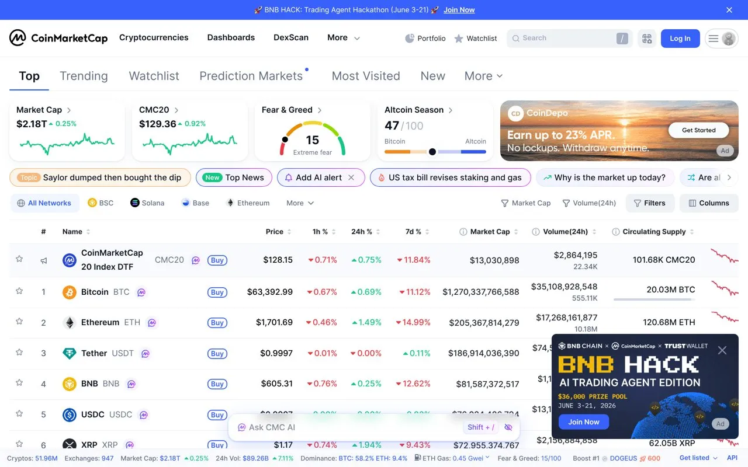Open the QR scan icon beside search

tap(647, 39)
